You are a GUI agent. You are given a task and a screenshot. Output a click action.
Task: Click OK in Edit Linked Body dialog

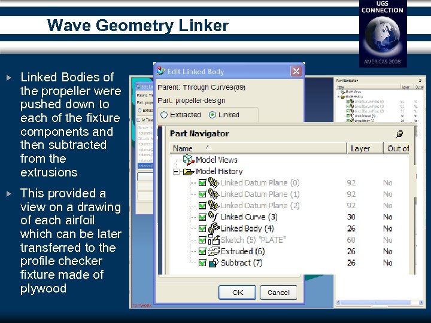tap(237, 292)
